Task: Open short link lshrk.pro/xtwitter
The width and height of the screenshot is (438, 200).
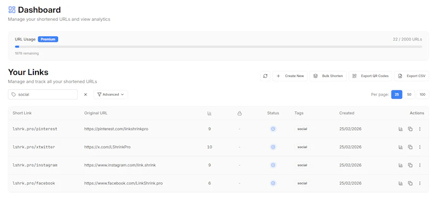Action: [x=34, y=147]
